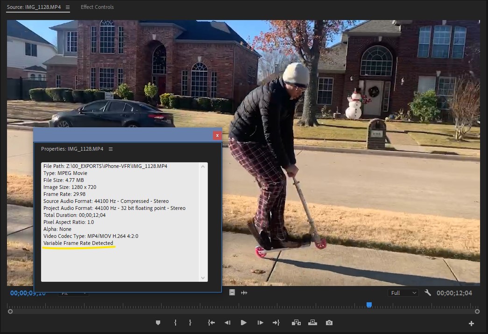Open the Properties panel menu icon
Viewport: 488px width, 334px height.
111,149
